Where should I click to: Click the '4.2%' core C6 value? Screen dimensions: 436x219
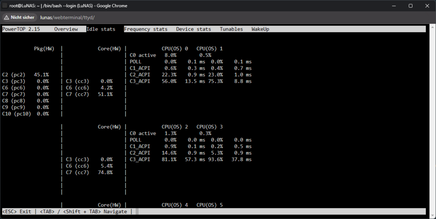pos(107,88)
